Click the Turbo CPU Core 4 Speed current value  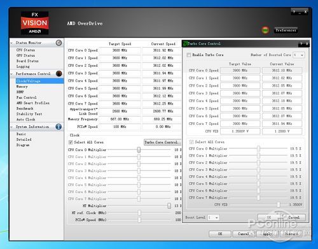[x=282, y=101]
